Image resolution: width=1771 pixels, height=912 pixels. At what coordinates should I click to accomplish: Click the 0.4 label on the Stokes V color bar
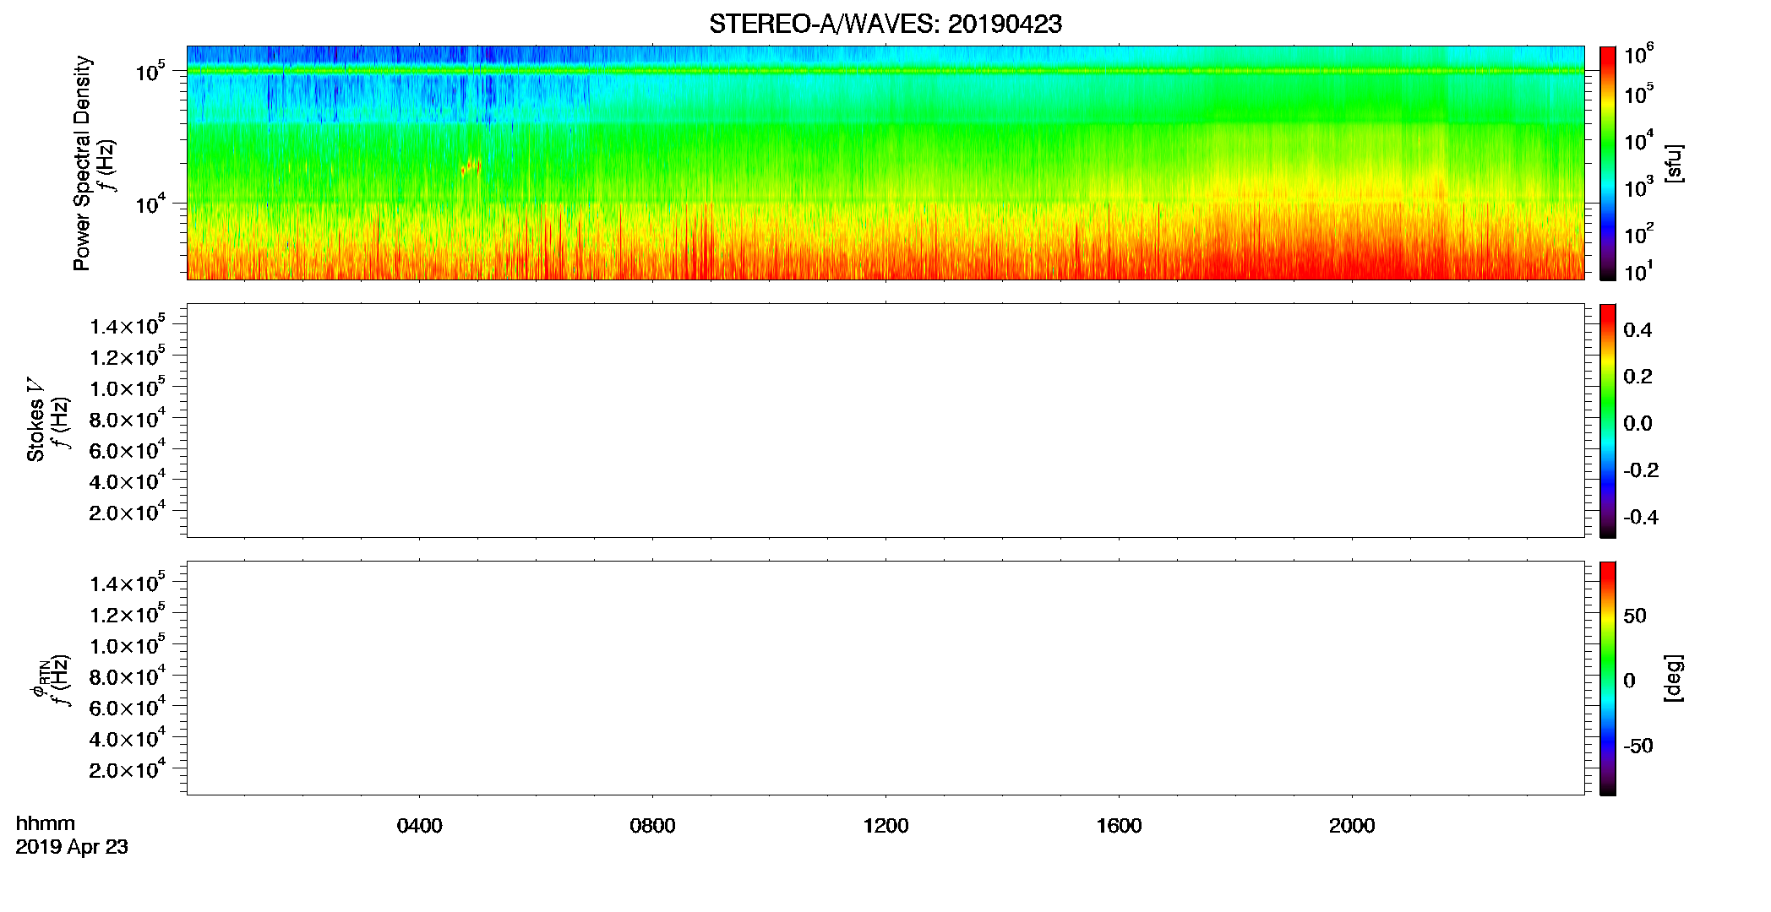[1637, 329]
